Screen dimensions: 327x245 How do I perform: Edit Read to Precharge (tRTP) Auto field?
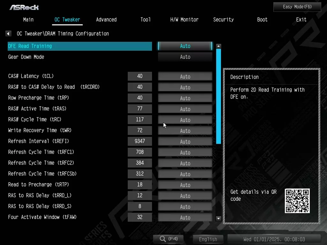(x=185, y=185)
